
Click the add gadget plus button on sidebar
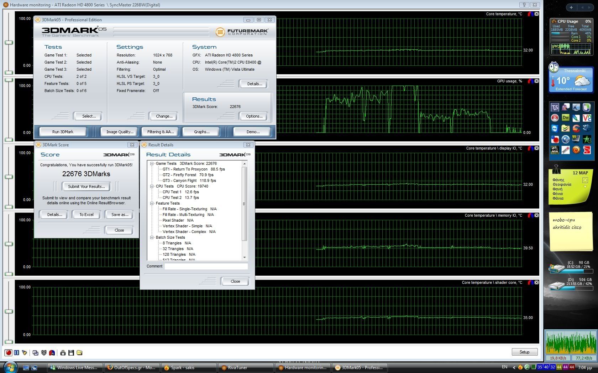(x=571, y=7)
